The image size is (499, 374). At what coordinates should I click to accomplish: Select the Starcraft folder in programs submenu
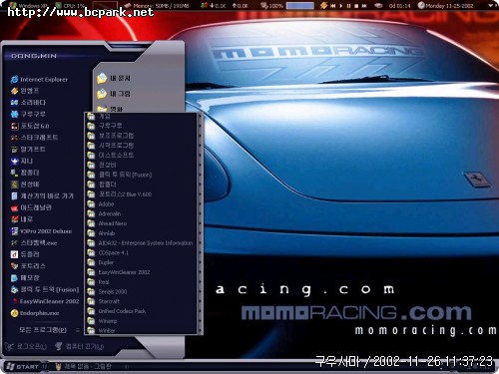[x=143, y=301]
